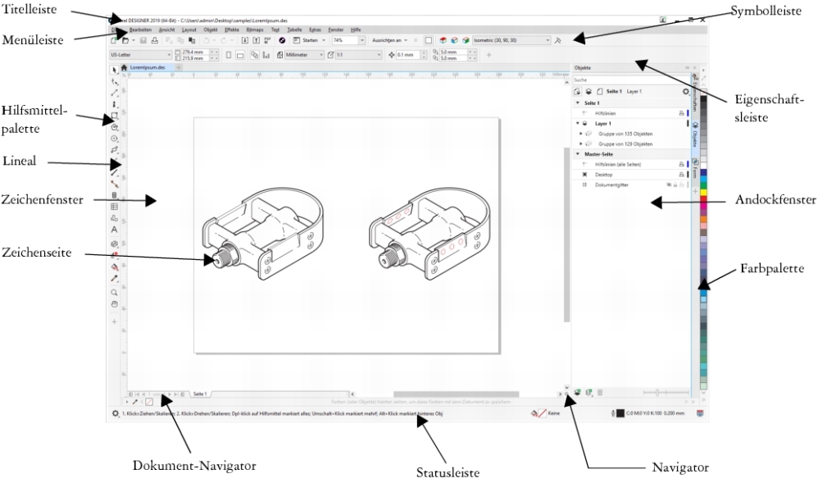Click the Eyedropper tool in the toolbox
Image resolution: width=827 pixels, height=492 pixels.
pyautogui.click(x=114, y=279)
